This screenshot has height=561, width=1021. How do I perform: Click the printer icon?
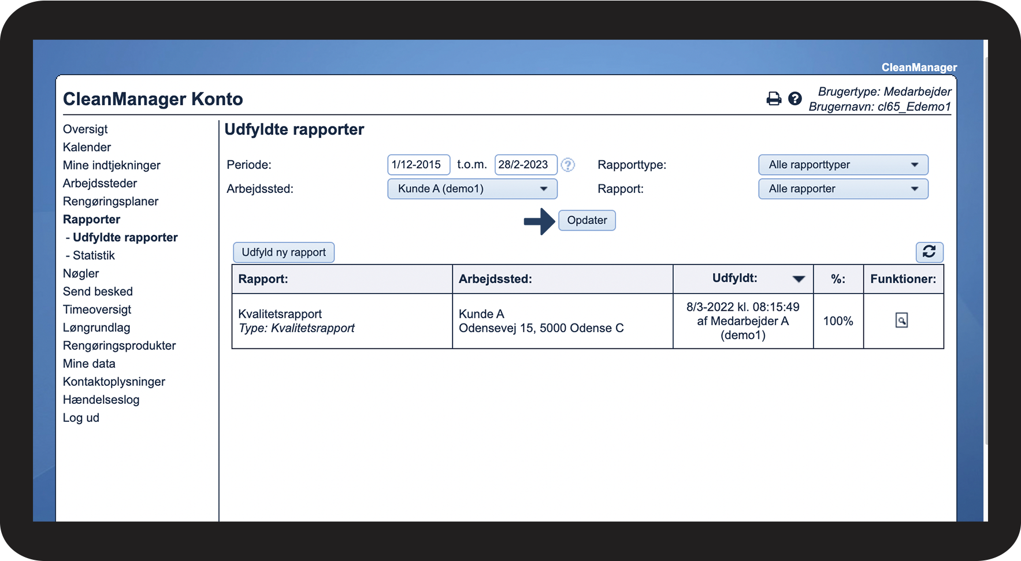(773, 99)
